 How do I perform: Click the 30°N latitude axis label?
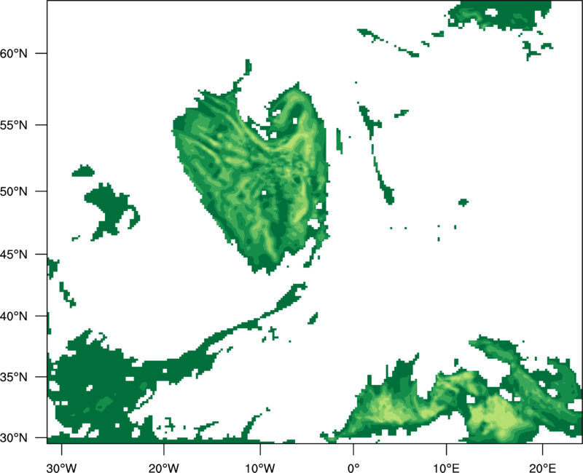pos(13,438)
